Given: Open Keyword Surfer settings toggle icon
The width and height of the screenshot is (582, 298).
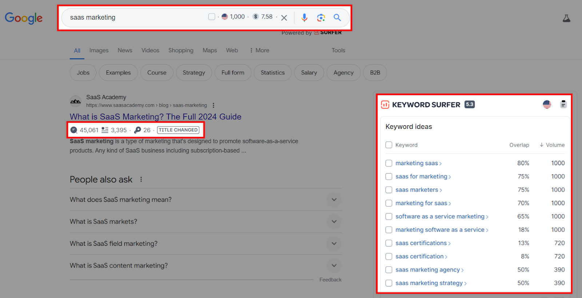Looking at the screenshot, I should click(x=563, y=105).
